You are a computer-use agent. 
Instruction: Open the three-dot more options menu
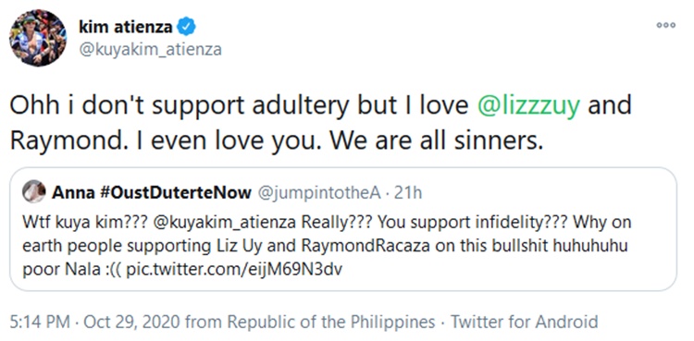point(665,26)
